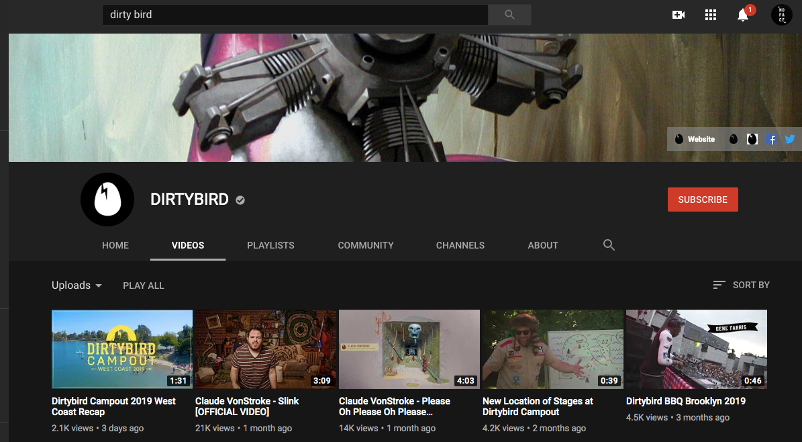This screenshot has width=802, height=442.
Task: Open the Claude VonStroke Slink video thumbnail
Action: tap(266, 349)
